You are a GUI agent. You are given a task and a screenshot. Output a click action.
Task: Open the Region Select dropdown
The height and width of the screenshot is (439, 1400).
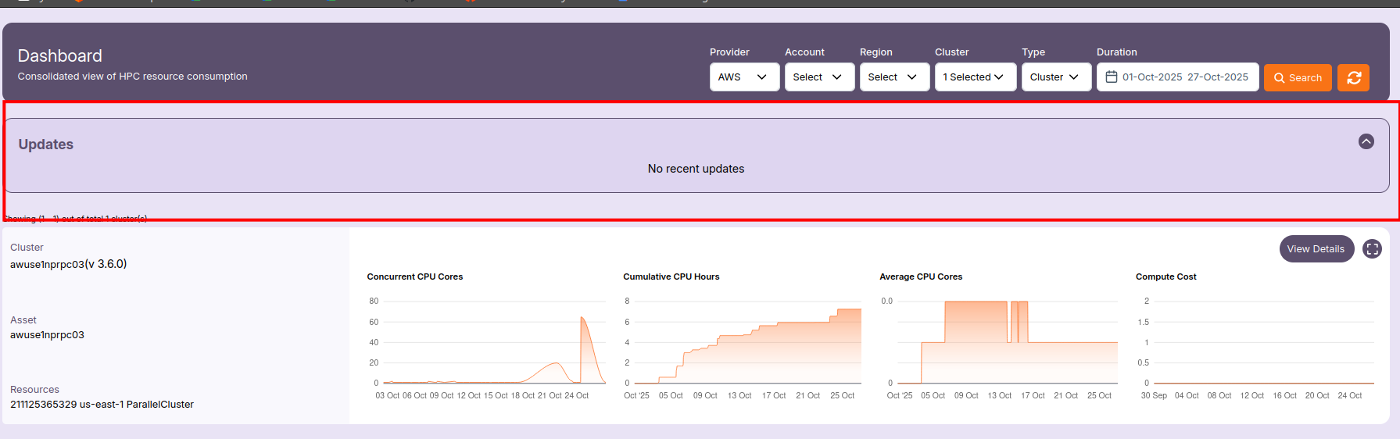(894, 77)
